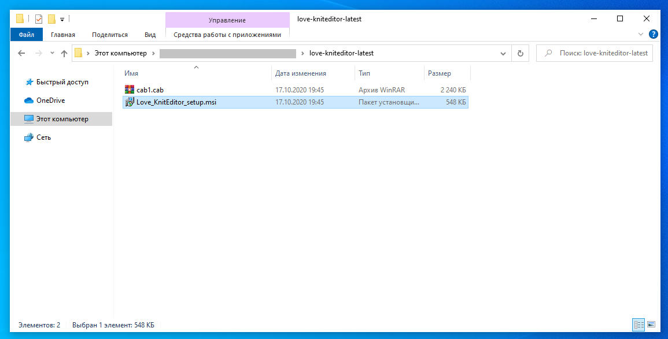Open the Customize Quick Access Toolbar dropdown
The image size is (668, 339).
click(x=62, y=20)
